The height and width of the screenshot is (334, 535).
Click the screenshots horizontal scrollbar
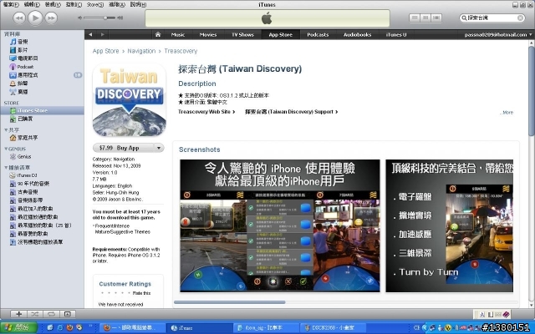[230, 302]
